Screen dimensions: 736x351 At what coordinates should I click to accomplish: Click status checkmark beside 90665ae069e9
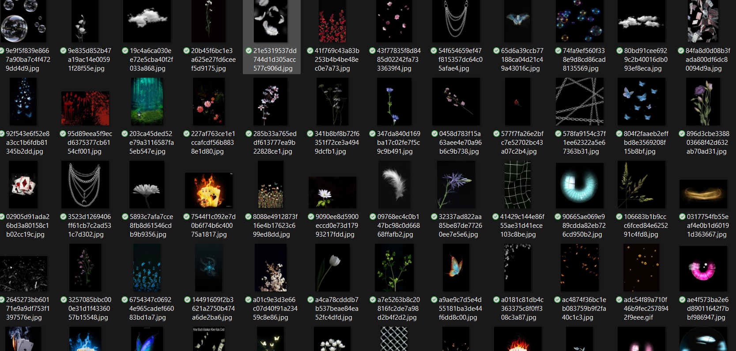[x=558, y=217]
